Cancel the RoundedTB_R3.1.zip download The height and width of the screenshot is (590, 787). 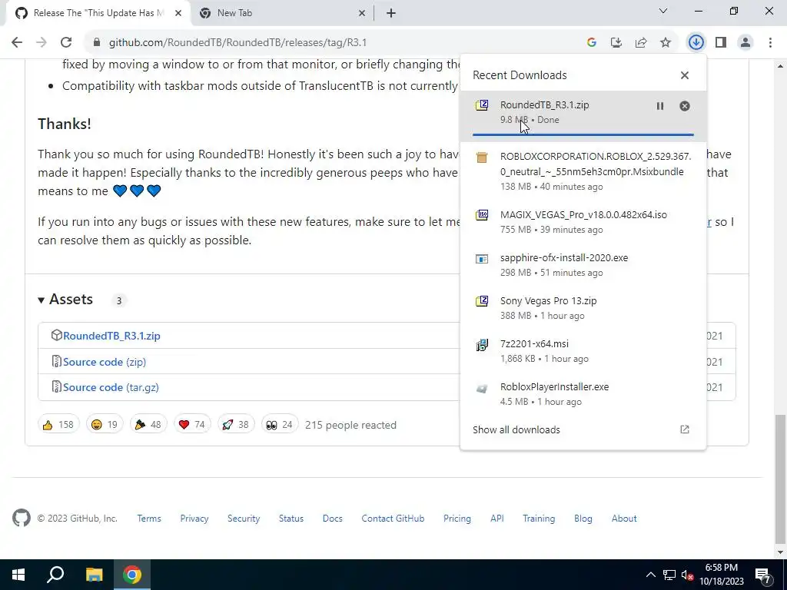(x=685, y=106)
